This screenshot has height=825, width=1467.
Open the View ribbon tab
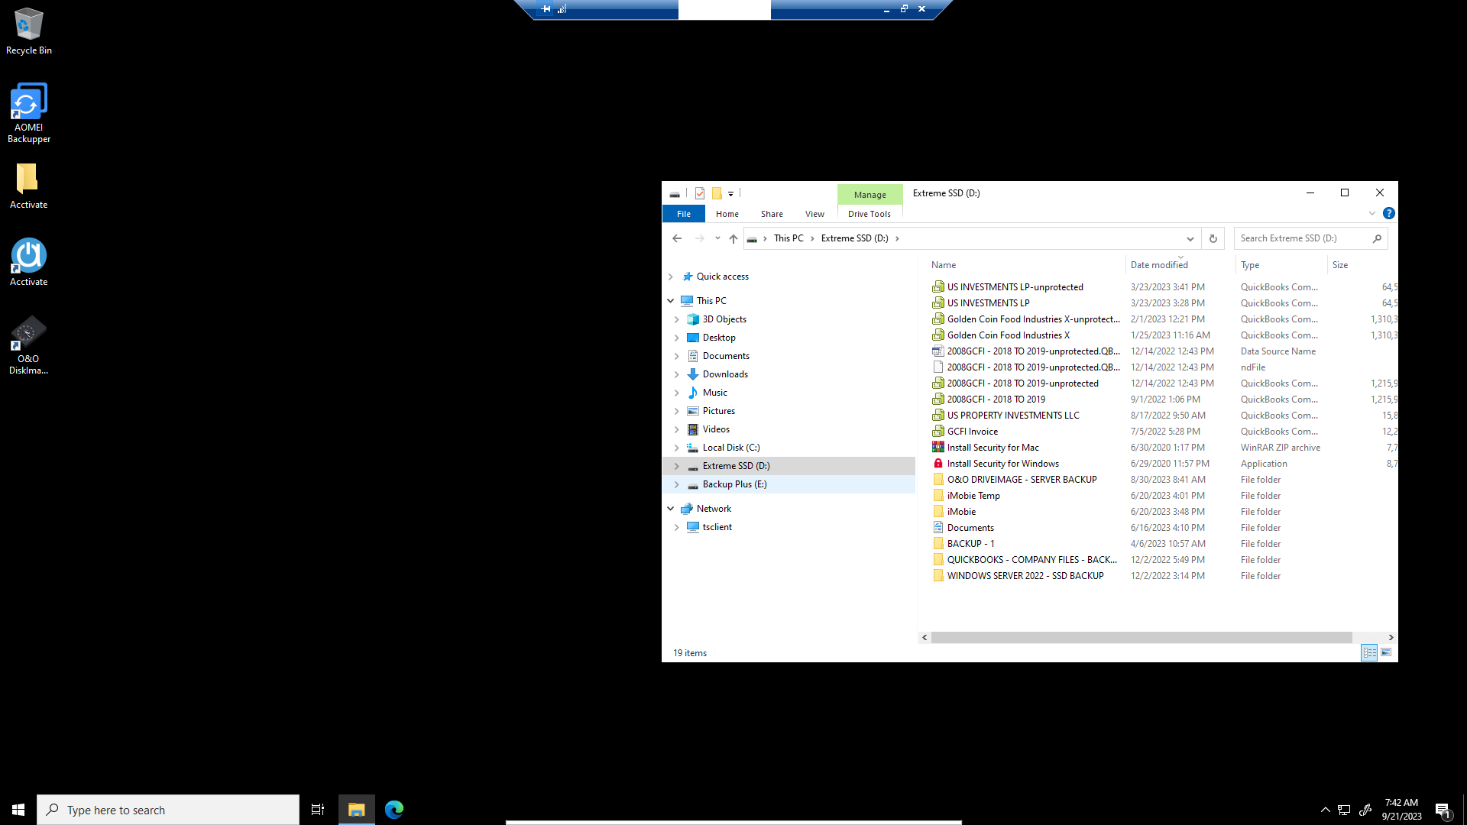814,214
